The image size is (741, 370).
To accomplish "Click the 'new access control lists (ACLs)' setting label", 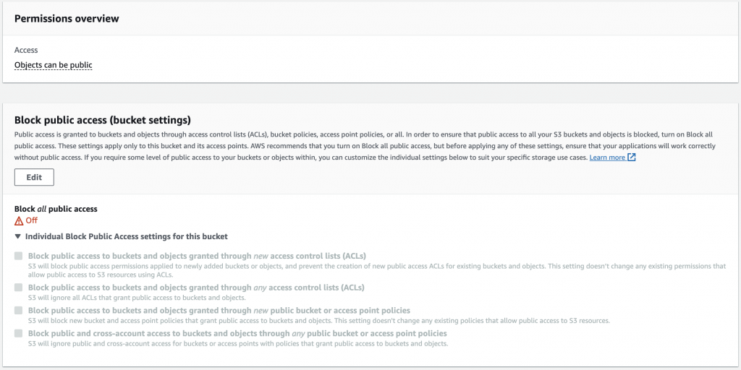I will coord(197,256).
